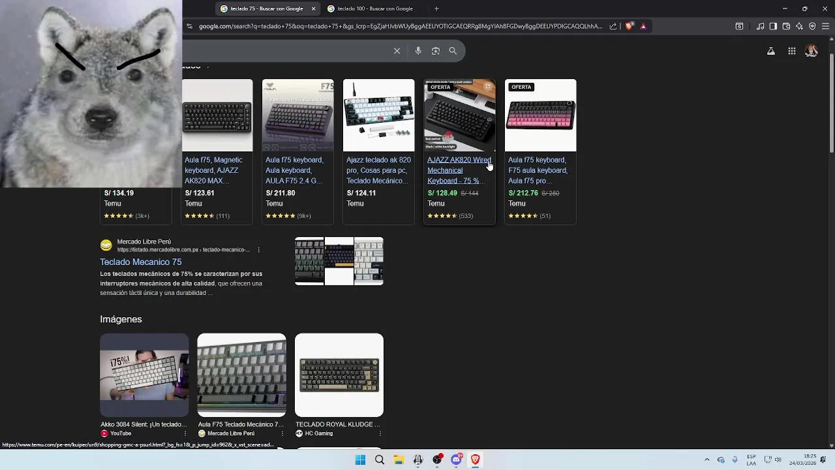
Task: Click the address bar URL field
Action: tap(400, 26)
